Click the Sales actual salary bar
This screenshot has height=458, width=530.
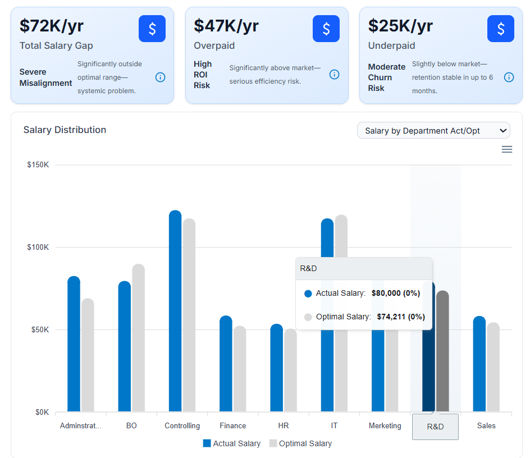click(x=479, y=365)
